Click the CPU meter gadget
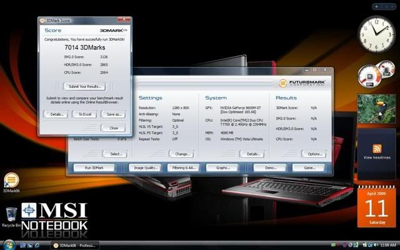 [x=369, y=76]
